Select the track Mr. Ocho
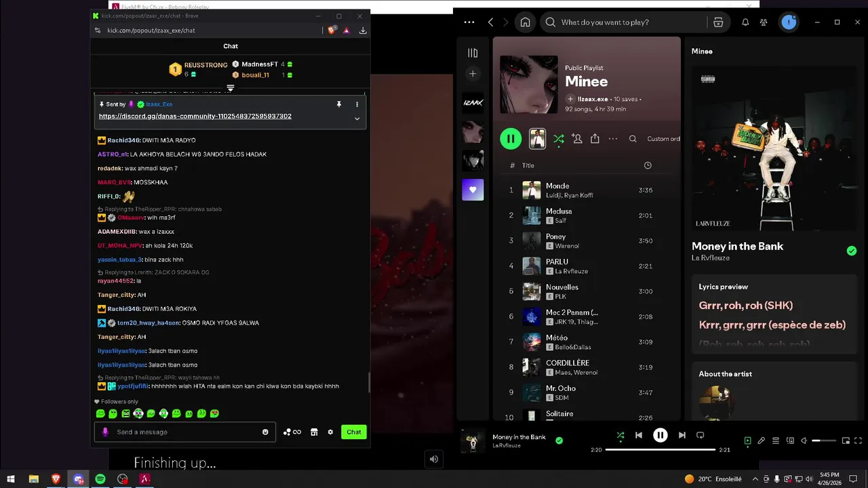868x488 pixels. 588,392
